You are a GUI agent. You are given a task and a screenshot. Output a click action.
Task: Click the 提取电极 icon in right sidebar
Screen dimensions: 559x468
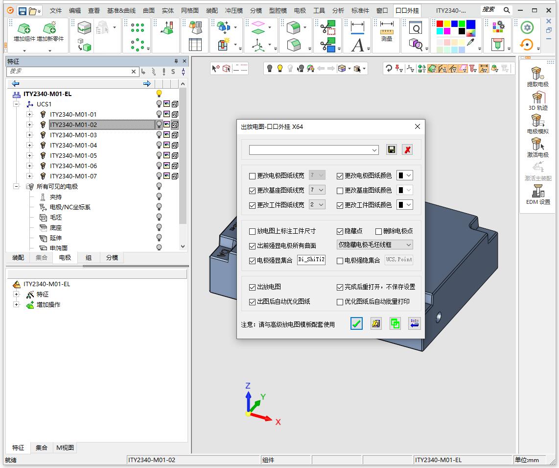(537, 76)
